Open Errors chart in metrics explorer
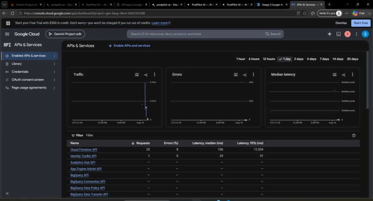 tap(244, 75)
